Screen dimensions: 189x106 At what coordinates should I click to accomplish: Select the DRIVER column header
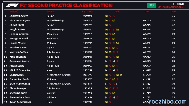[x=13, y=12]
